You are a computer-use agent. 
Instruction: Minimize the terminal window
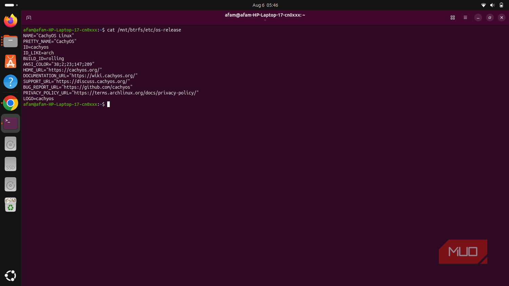click(478, 18)
